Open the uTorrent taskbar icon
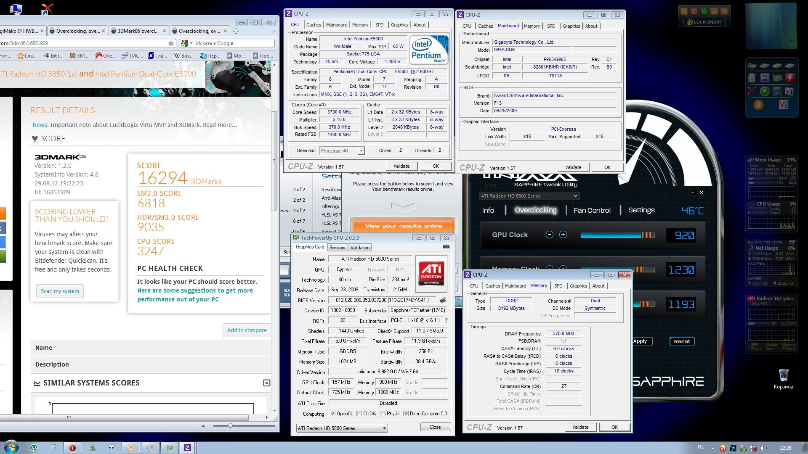The height and width of the screenshot is (454, 808). tap(34, 448)
